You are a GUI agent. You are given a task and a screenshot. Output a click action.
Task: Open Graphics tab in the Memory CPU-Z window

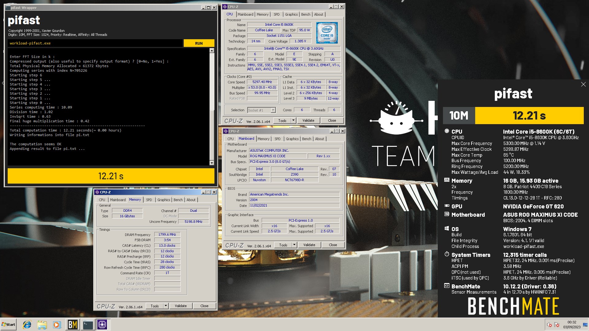[164, 200]
